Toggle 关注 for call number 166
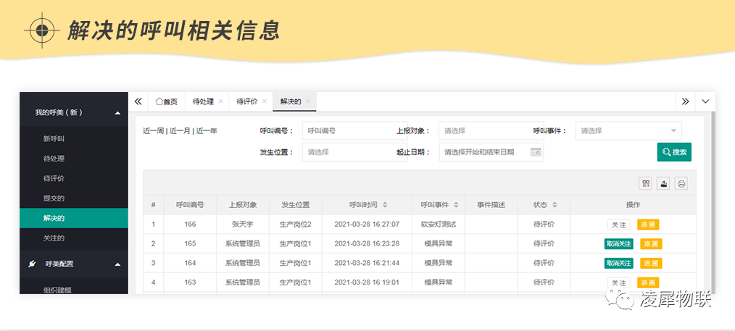The height and width of the screenshot is (331, 735). 618,225
